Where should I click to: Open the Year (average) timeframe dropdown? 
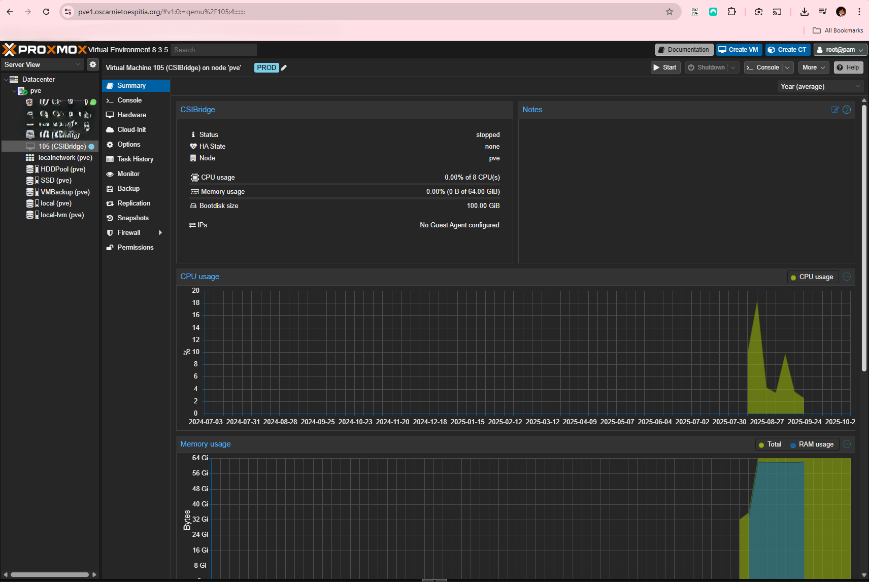[820, 86]
